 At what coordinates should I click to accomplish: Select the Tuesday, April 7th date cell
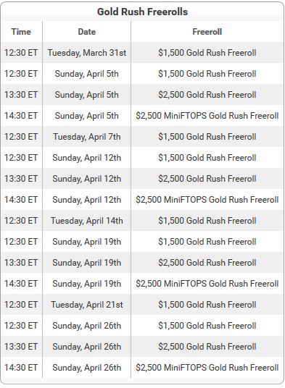click(x=87, y=137)
